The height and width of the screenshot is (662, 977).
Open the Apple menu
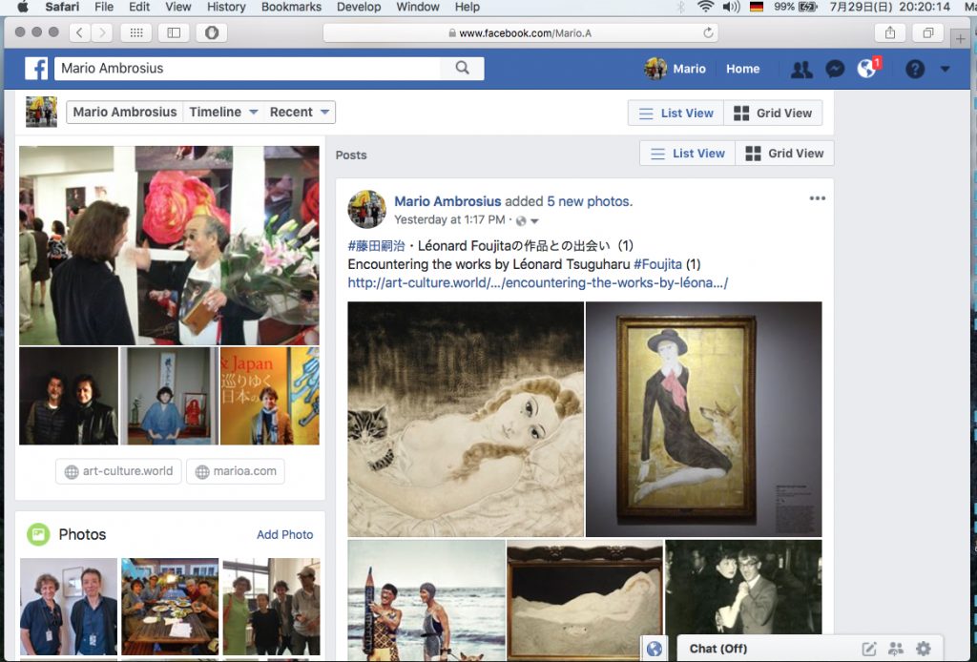click(23, 7)
